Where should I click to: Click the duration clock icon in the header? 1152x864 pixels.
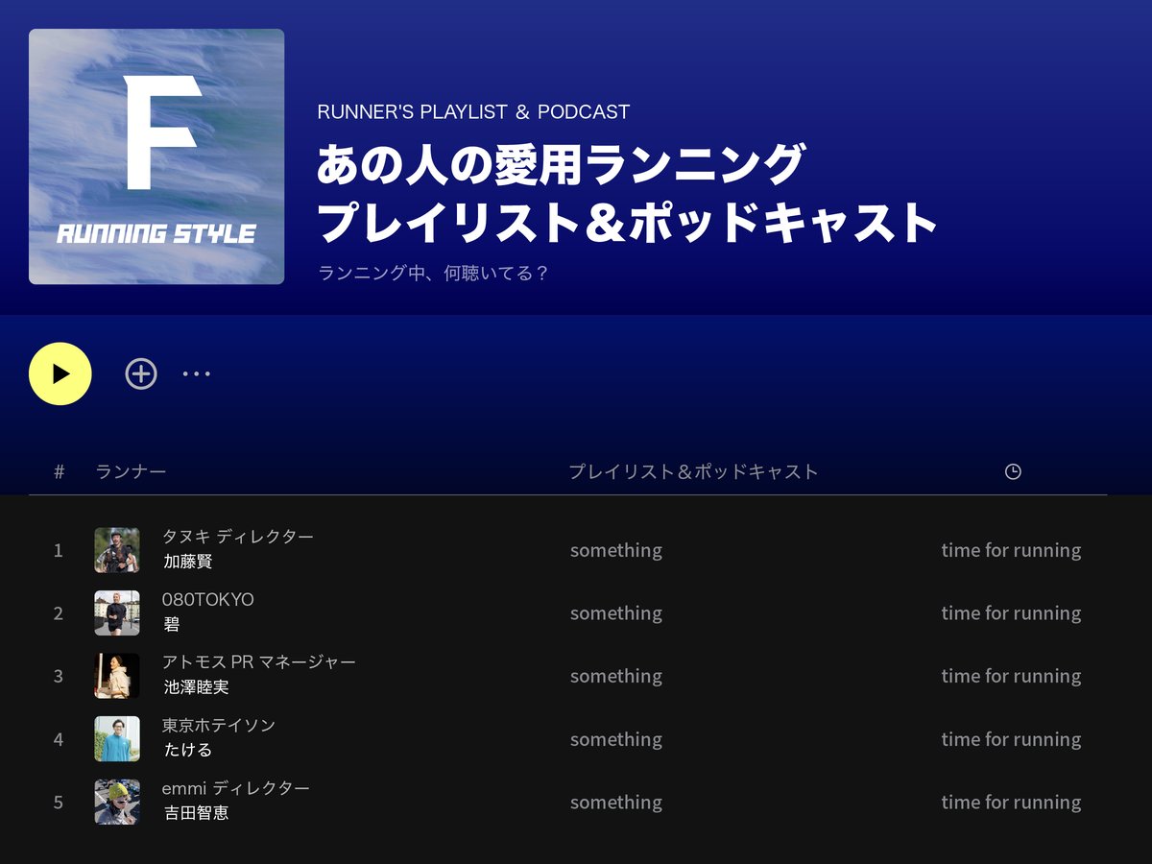click(x=1014, y=471)
